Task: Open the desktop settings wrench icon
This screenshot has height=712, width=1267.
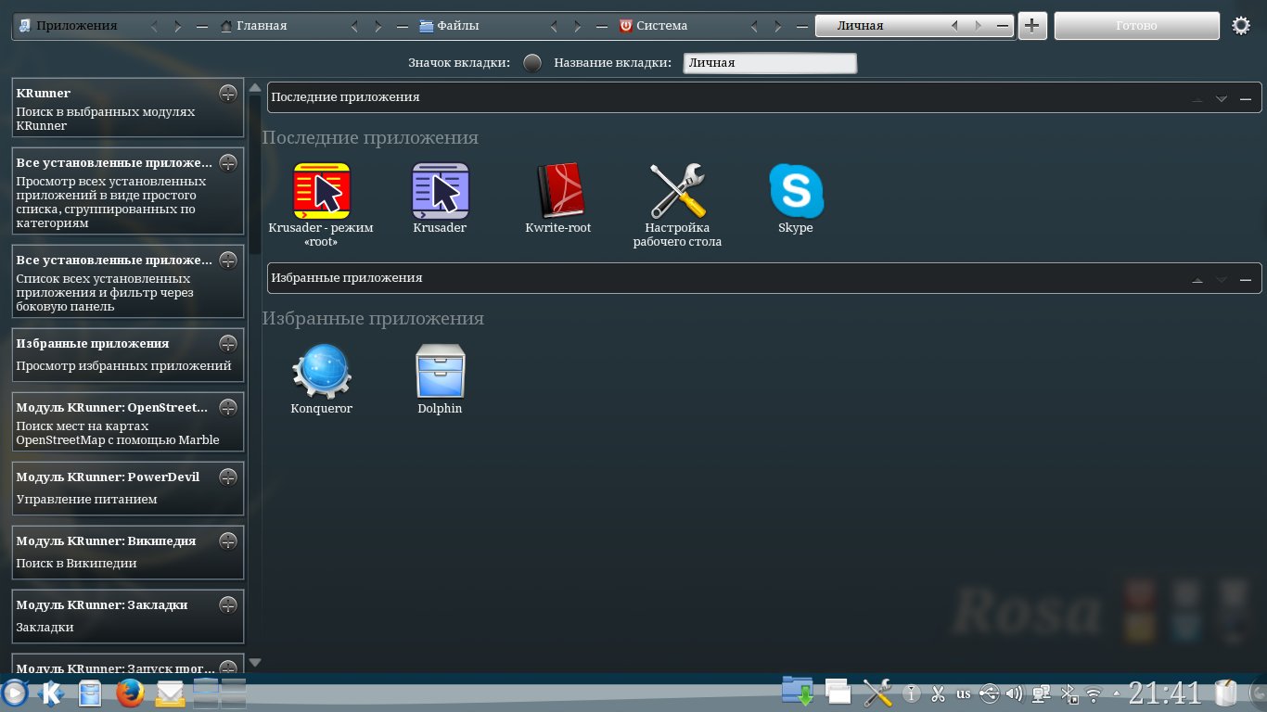Action: point(677,191)
